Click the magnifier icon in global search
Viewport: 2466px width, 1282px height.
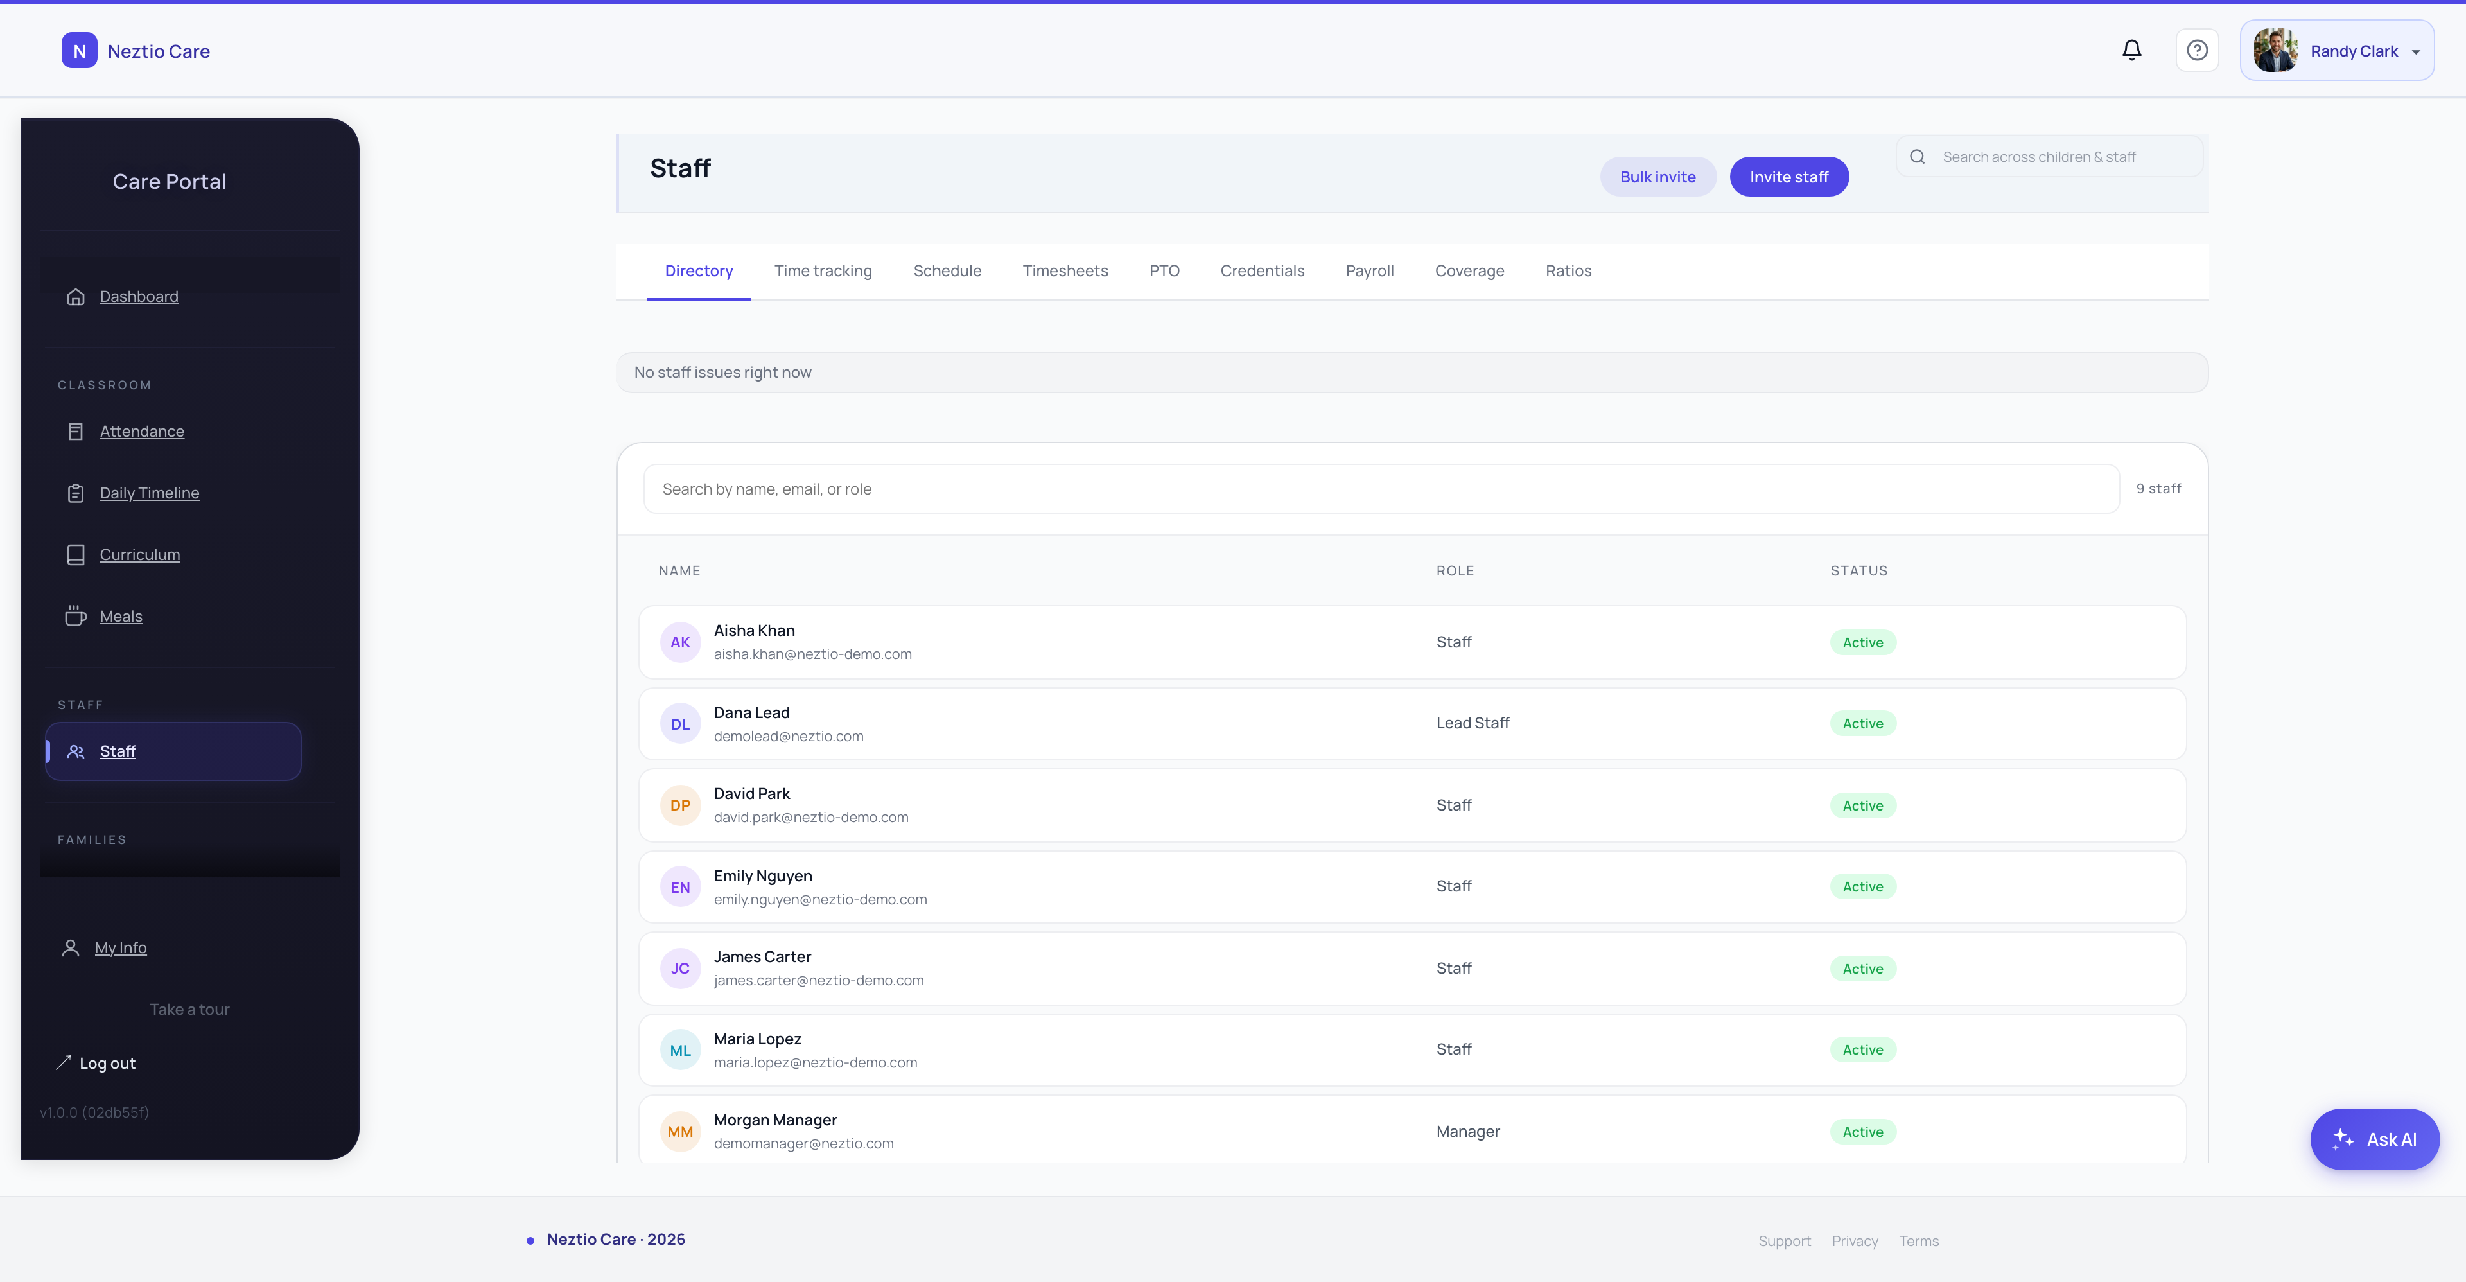pos(1918,157)
